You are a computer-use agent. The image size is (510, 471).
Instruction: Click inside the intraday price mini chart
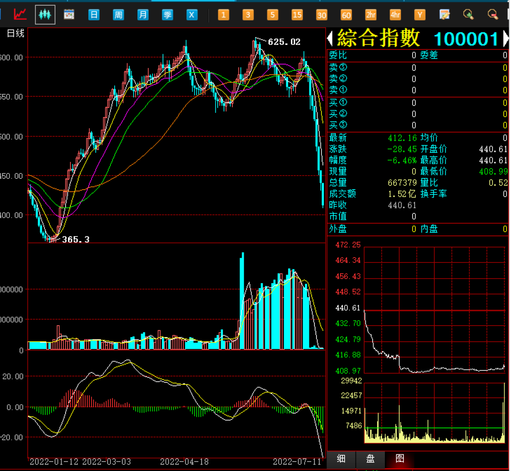tap(434, 310)
